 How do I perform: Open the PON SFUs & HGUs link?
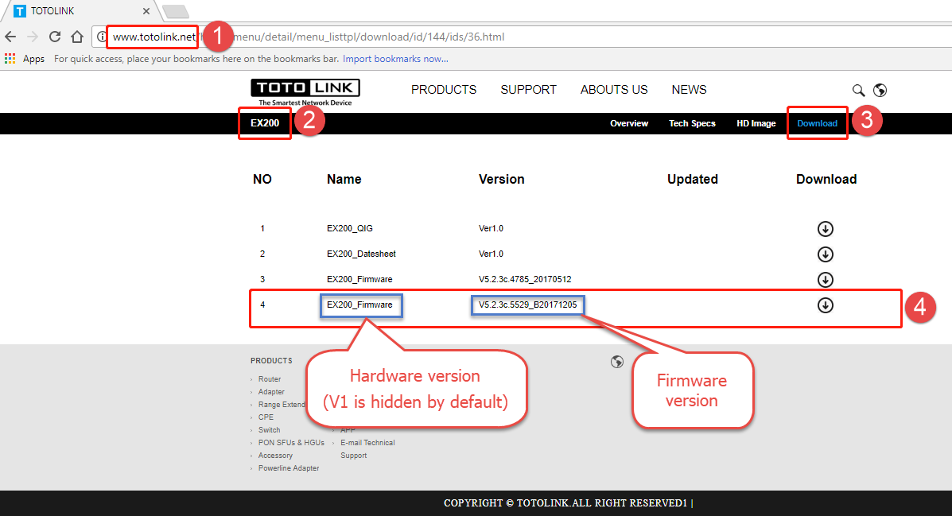click(x=291, y=443)
